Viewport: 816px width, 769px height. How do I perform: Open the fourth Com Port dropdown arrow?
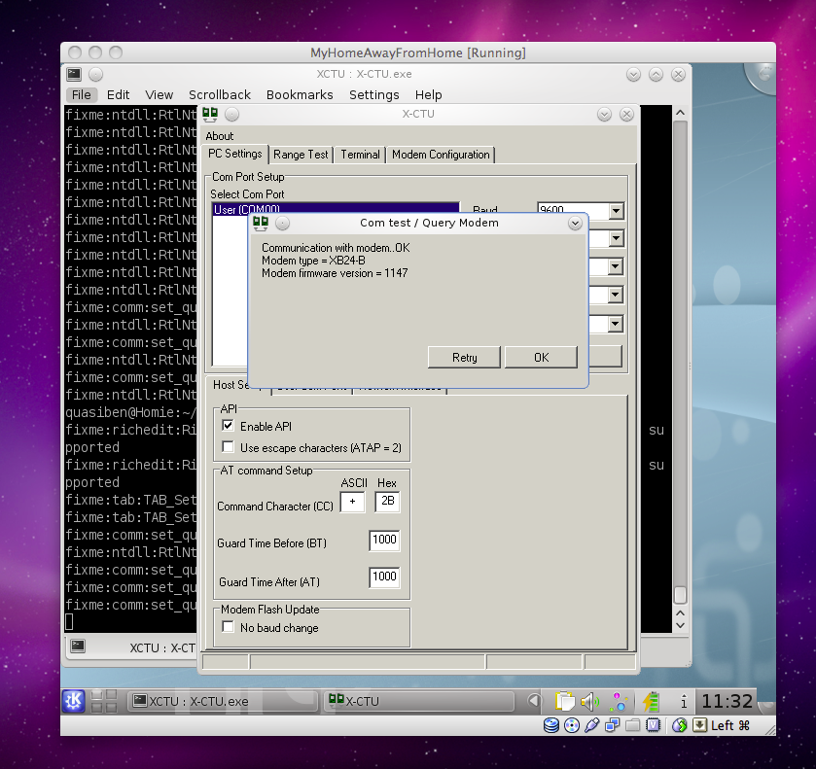(x=617, y=296)
